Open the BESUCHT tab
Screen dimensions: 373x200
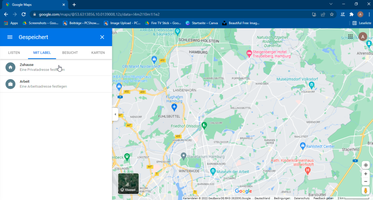(x=70, y=53)
